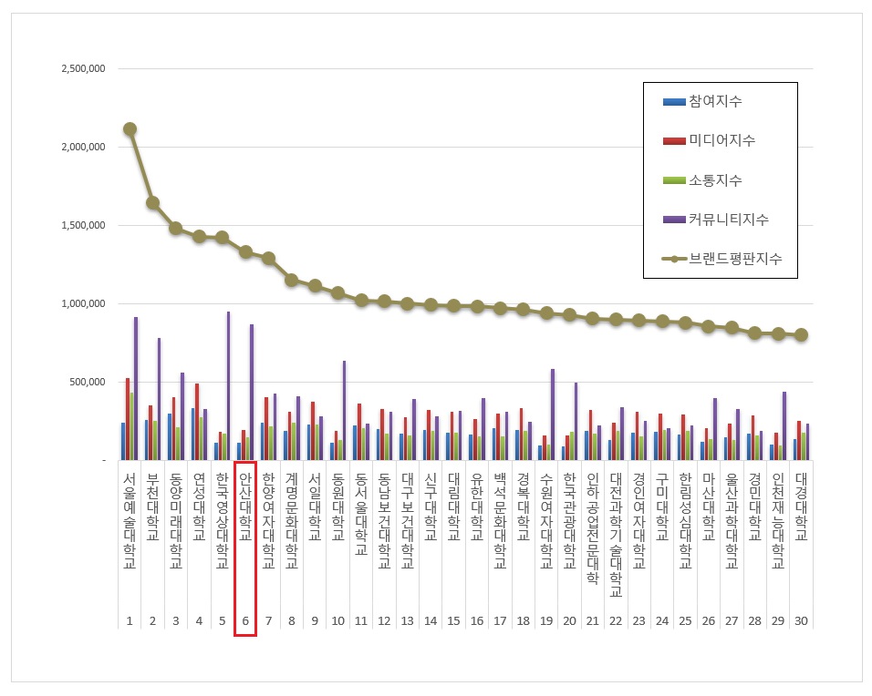This screenshot has width=872, height=696.
Task: Select the 동양미래대학교 axis label
Action: [x=176, y=520]
